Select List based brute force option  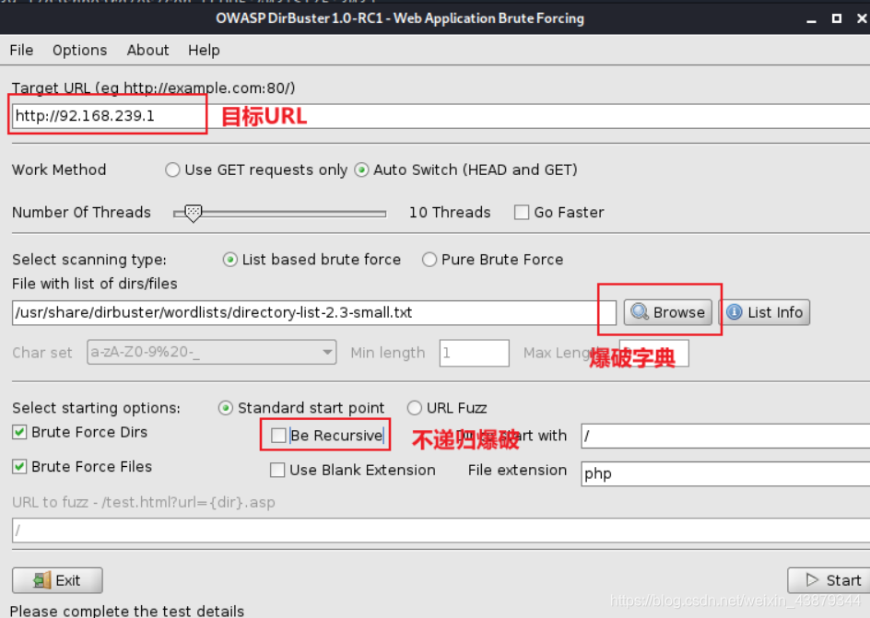point(229,260)
